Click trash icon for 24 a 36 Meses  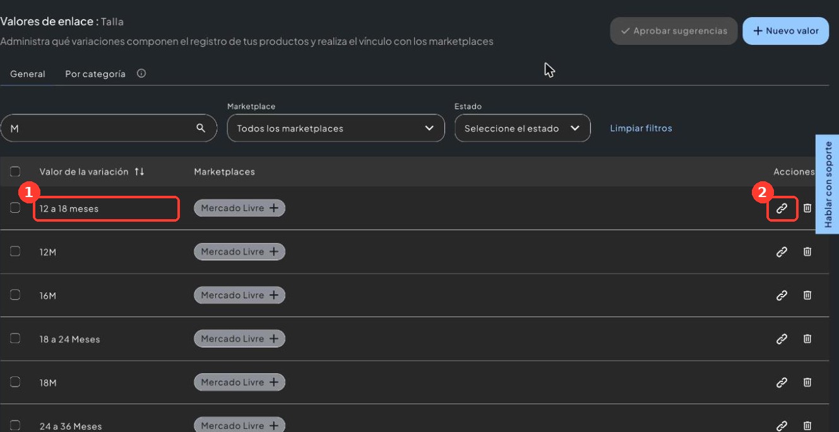[x=807, y=426]
